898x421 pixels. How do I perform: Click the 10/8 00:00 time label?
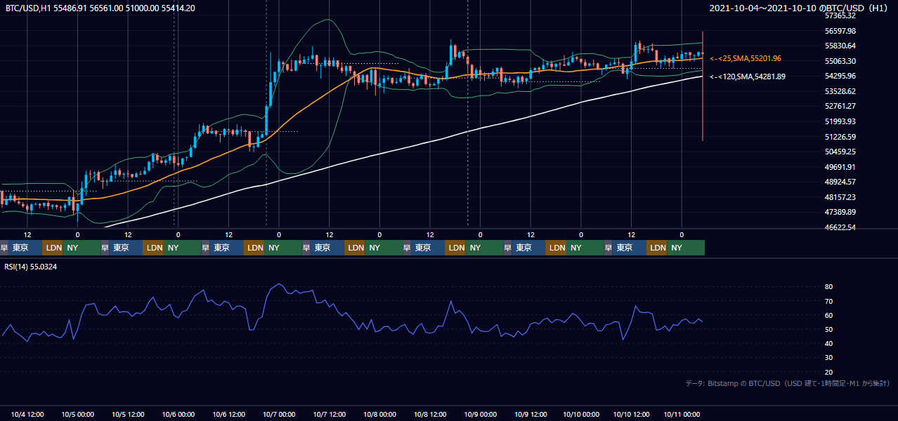click(x=380, y=415)
